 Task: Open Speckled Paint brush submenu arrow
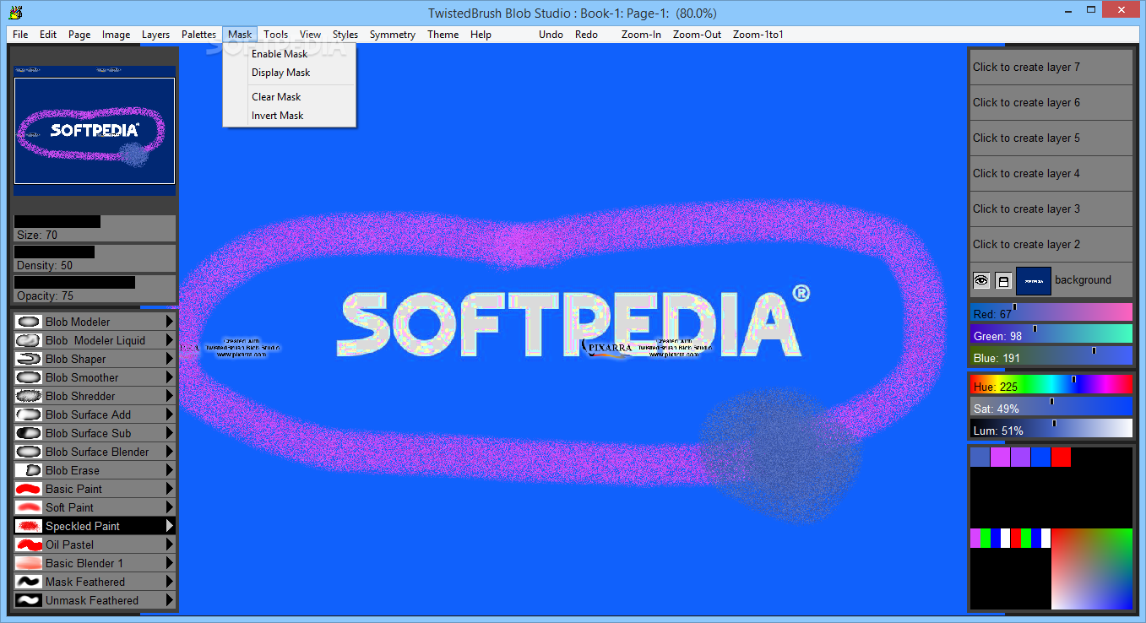pyautogui.click(x=169, y=526)
